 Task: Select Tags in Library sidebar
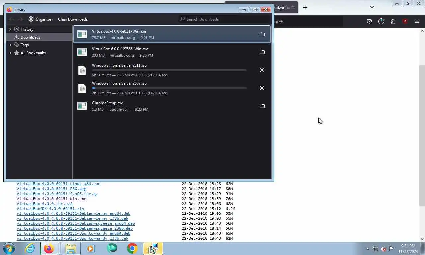tap(39, 45)
